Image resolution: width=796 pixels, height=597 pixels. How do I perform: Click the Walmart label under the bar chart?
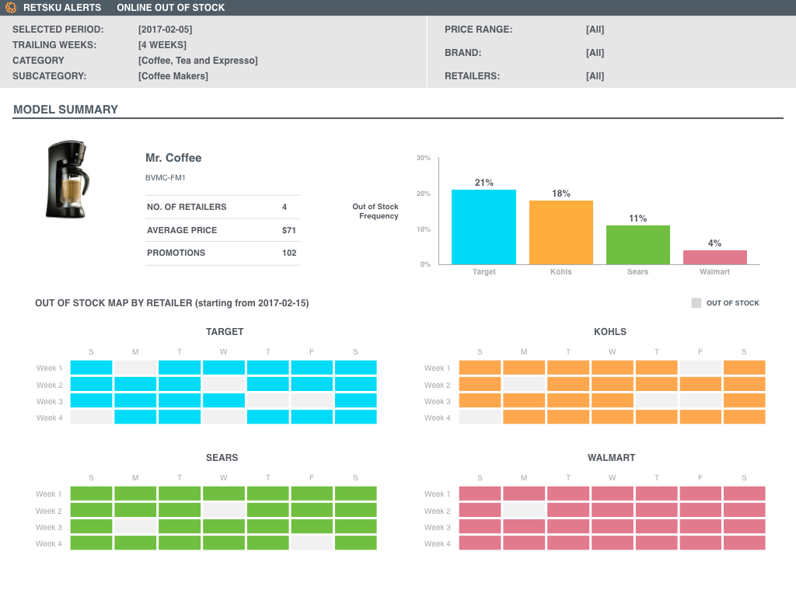pos(715,272)
